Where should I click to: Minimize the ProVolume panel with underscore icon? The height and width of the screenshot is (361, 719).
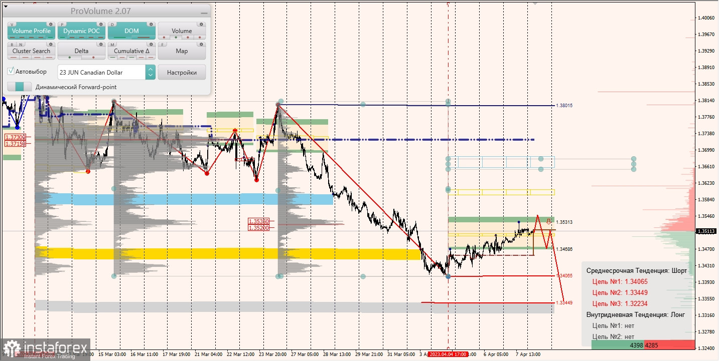(x=204, y=13)
